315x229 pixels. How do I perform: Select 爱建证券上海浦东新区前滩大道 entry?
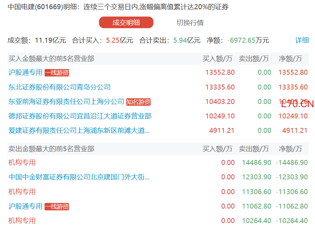79,131
